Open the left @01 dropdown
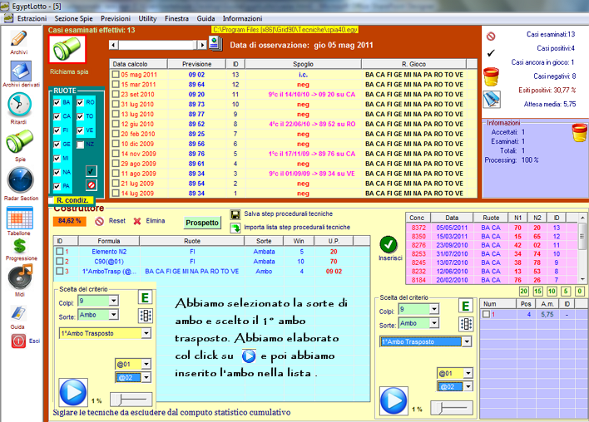This screenshot has width=589, height=422. 146,364
